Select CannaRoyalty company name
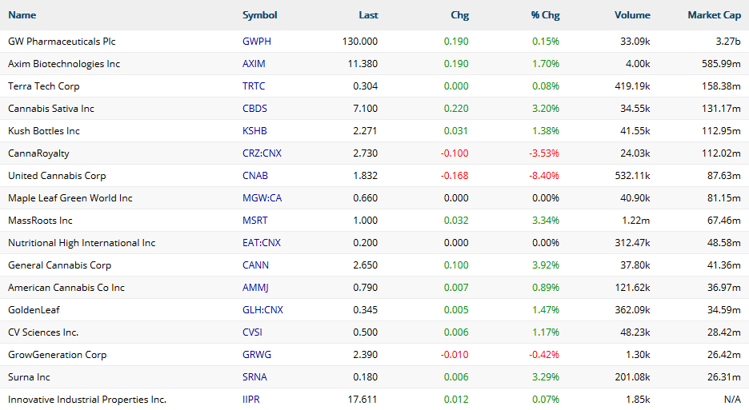749x410 pixels. [38, 153]
